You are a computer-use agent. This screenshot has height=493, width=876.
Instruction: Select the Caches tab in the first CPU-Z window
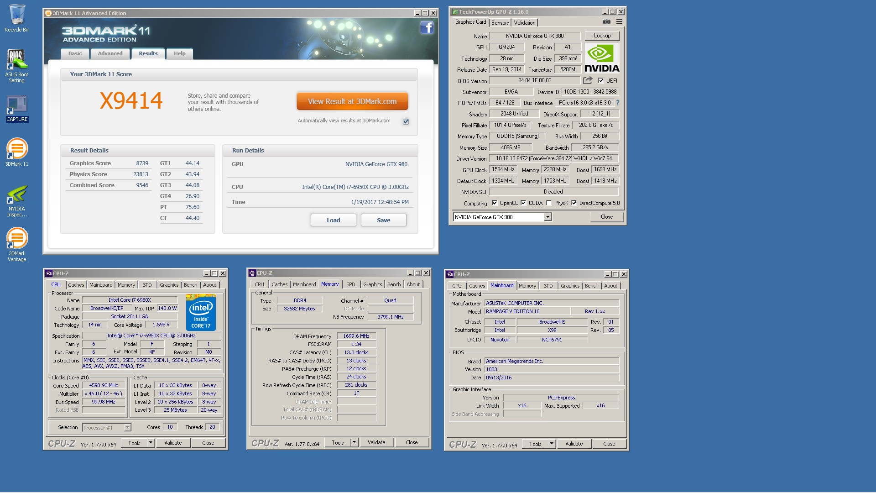point(76,285)
